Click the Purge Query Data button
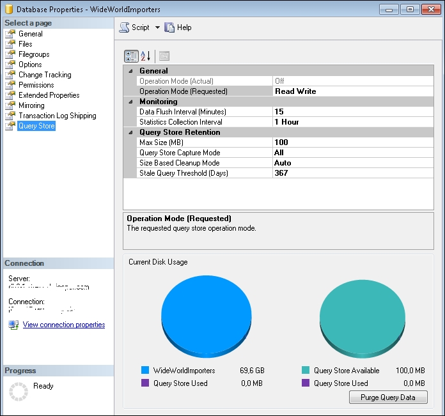Image resolution: width=445 pixels, height=416 pixels. (x=388, y=397)
